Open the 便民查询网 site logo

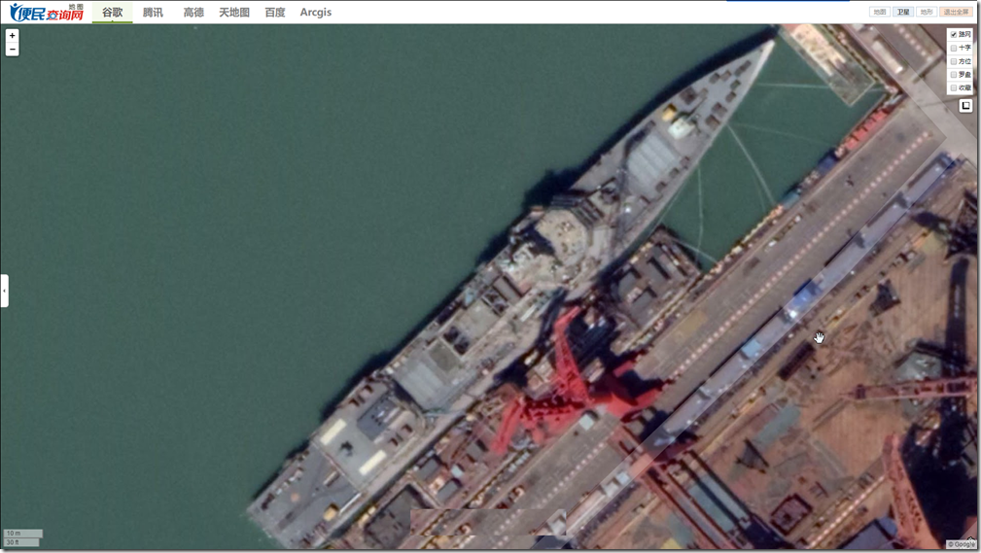[x=46, y=12]
